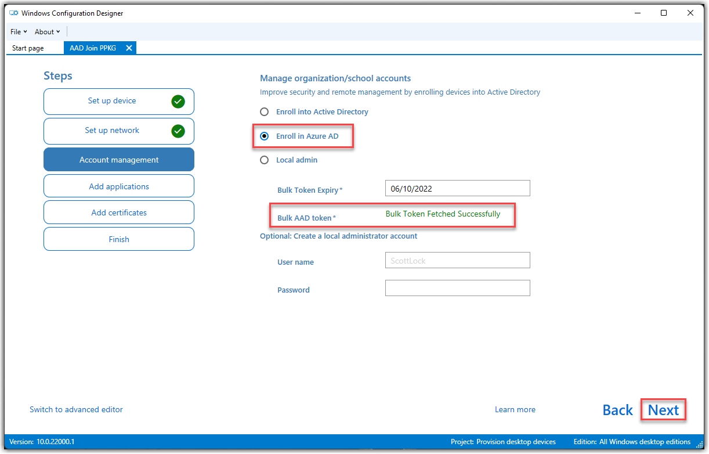Screen dimensions: 709x454
Task: Click the User name input field
Action: point(457,260)
